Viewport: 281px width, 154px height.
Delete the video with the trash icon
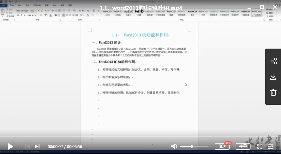click(273, 92)
